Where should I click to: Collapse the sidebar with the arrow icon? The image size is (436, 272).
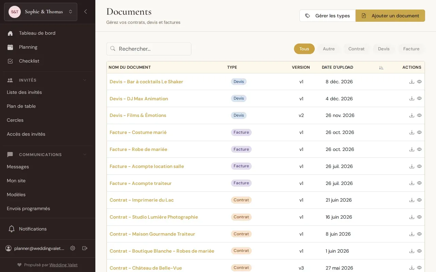[x=85, y=12]
